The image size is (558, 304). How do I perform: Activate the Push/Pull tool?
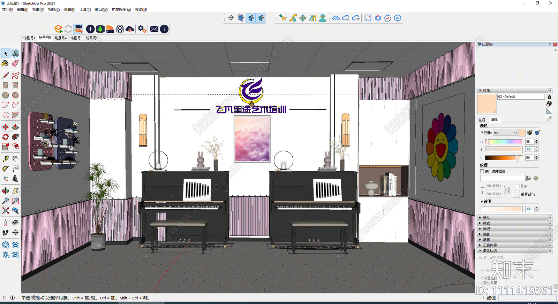click(15, 127)
